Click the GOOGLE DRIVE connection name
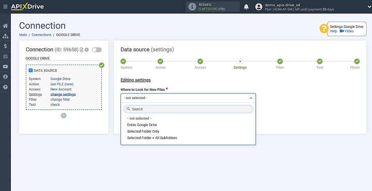This screenshot has height=191, width=372. 38,58
